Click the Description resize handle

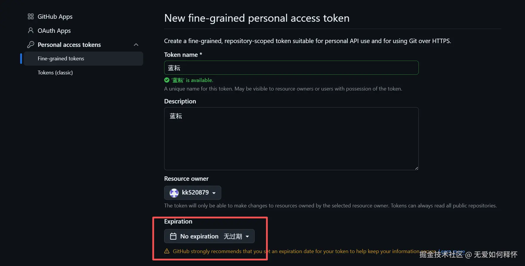[x=416, y=168]
